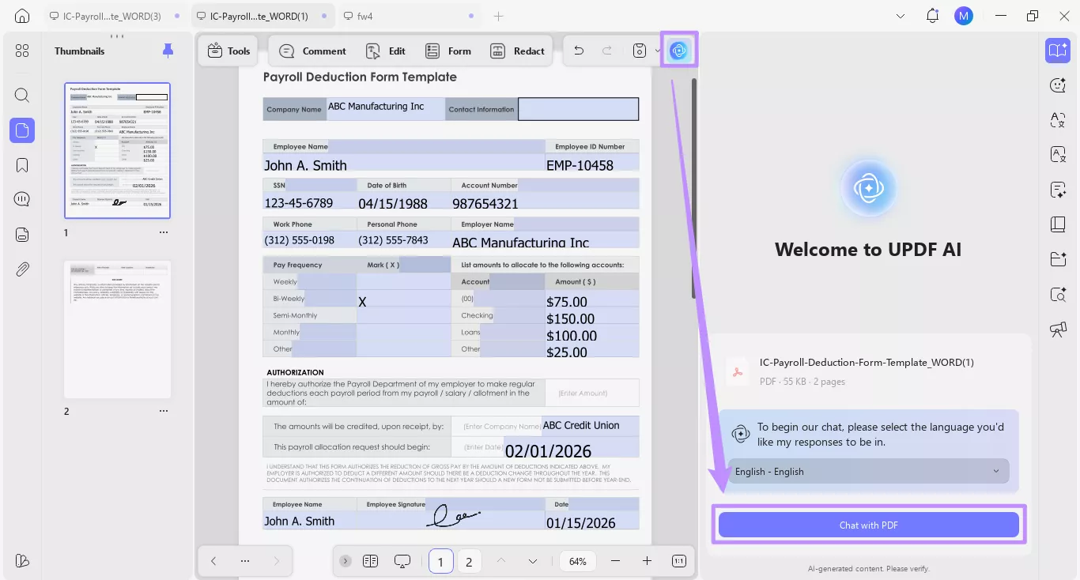The image size is (1080, 580).
Task: Go to page 2 in the page bar
Action: 469,562
